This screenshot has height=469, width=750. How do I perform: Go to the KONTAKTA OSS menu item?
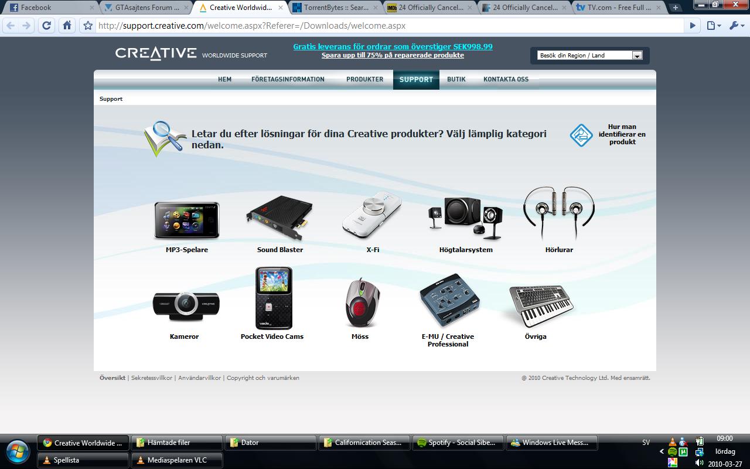pyautogui.click(x=506, y=79)
